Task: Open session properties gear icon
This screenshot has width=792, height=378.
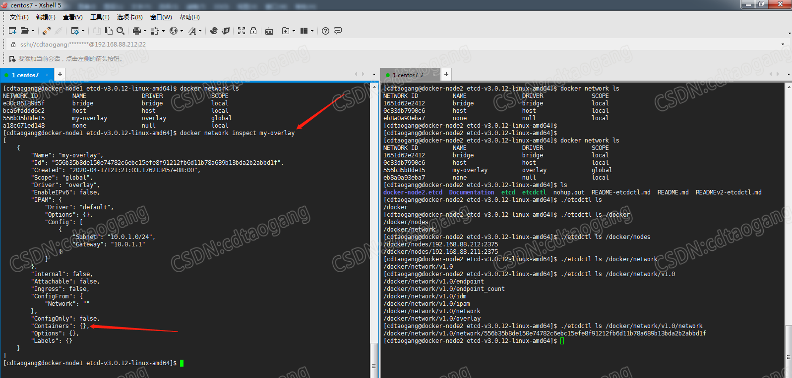Action: [75, 31]
